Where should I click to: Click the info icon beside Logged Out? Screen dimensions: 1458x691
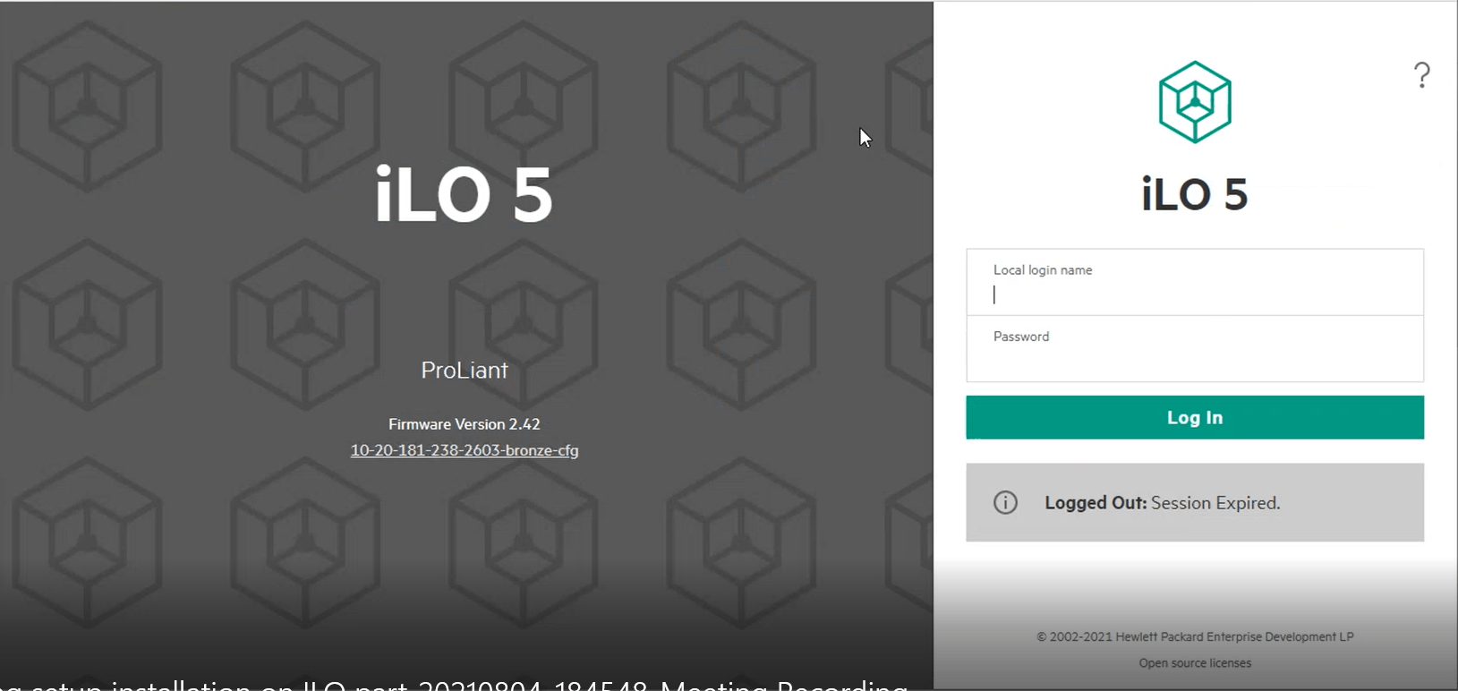1005,502
